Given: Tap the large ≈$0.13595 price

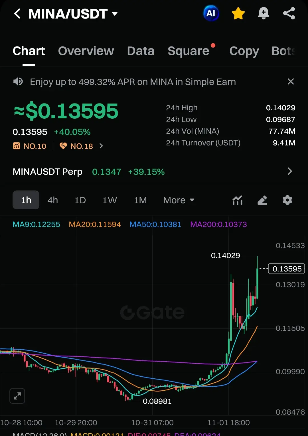Looking at the screenshot, I should (x=66, y=111).
